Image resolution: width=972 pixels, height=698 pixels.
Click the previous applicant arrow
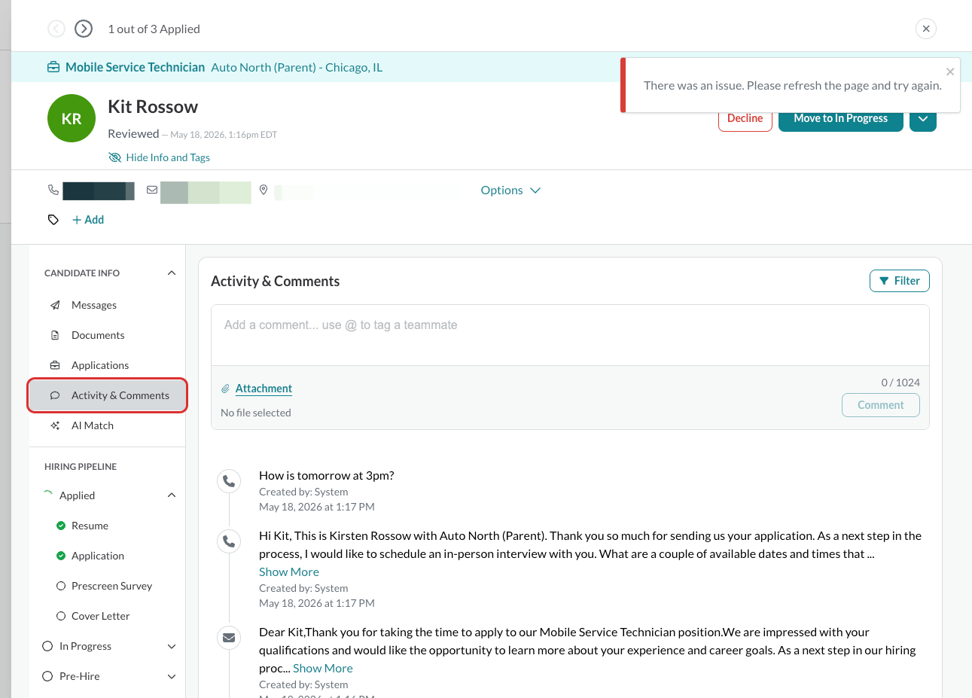(x=56, y=29)
